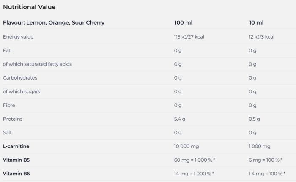This screenshot has height=182, width=296.
Task: Select the 10 000 mg L-carnitine value
Action: [x=186, y=146]
